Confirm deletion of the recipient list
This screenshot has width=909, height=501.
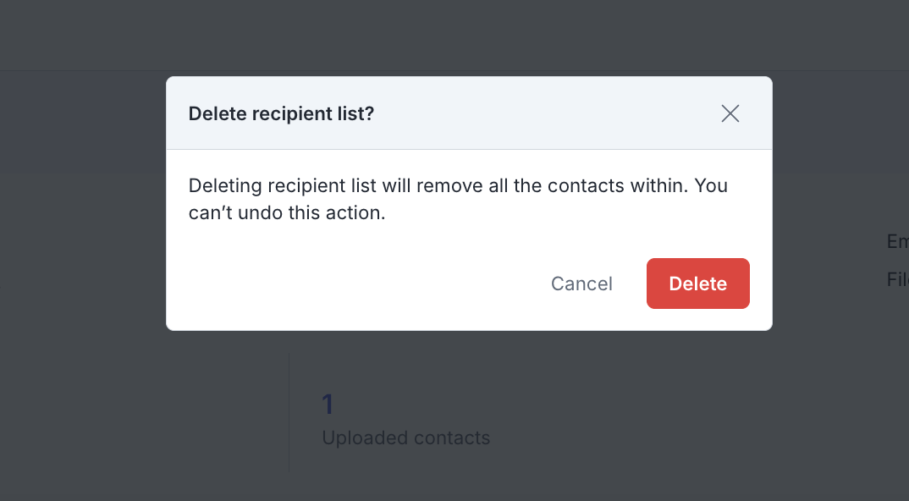pos(697,284)
